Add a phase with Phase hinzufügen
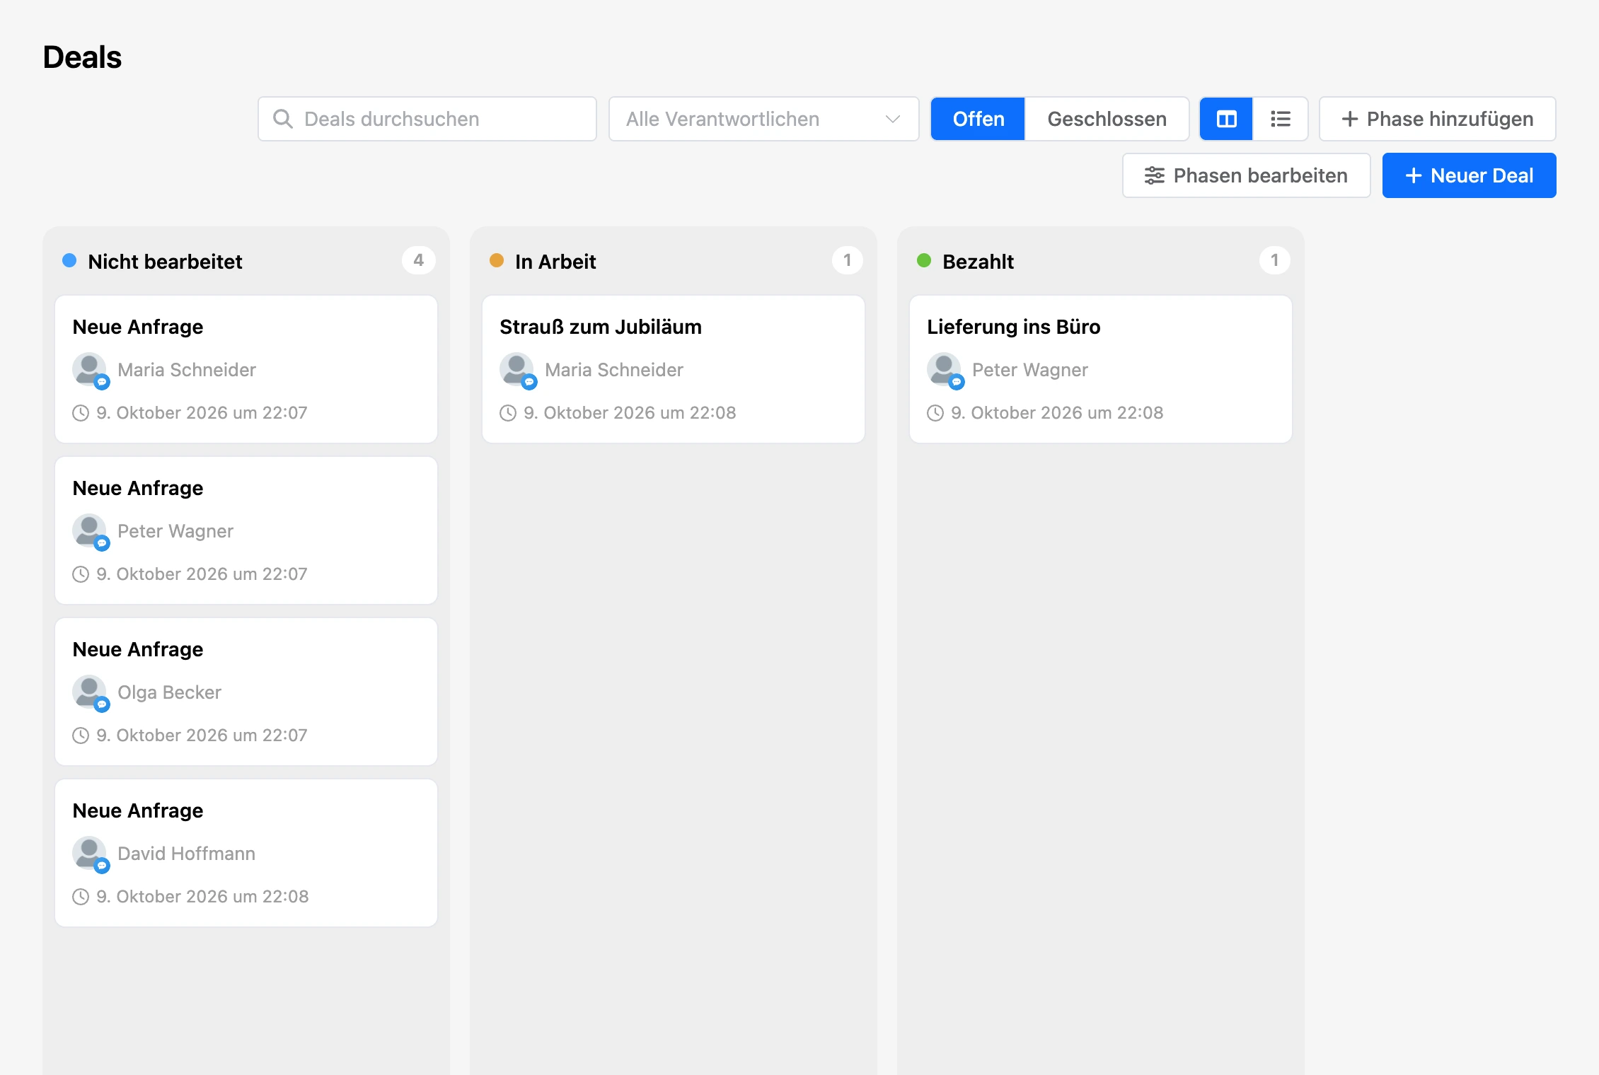Image resolution: width=1599 pixels, height=1075 pixels. (x=1437, y=119)
